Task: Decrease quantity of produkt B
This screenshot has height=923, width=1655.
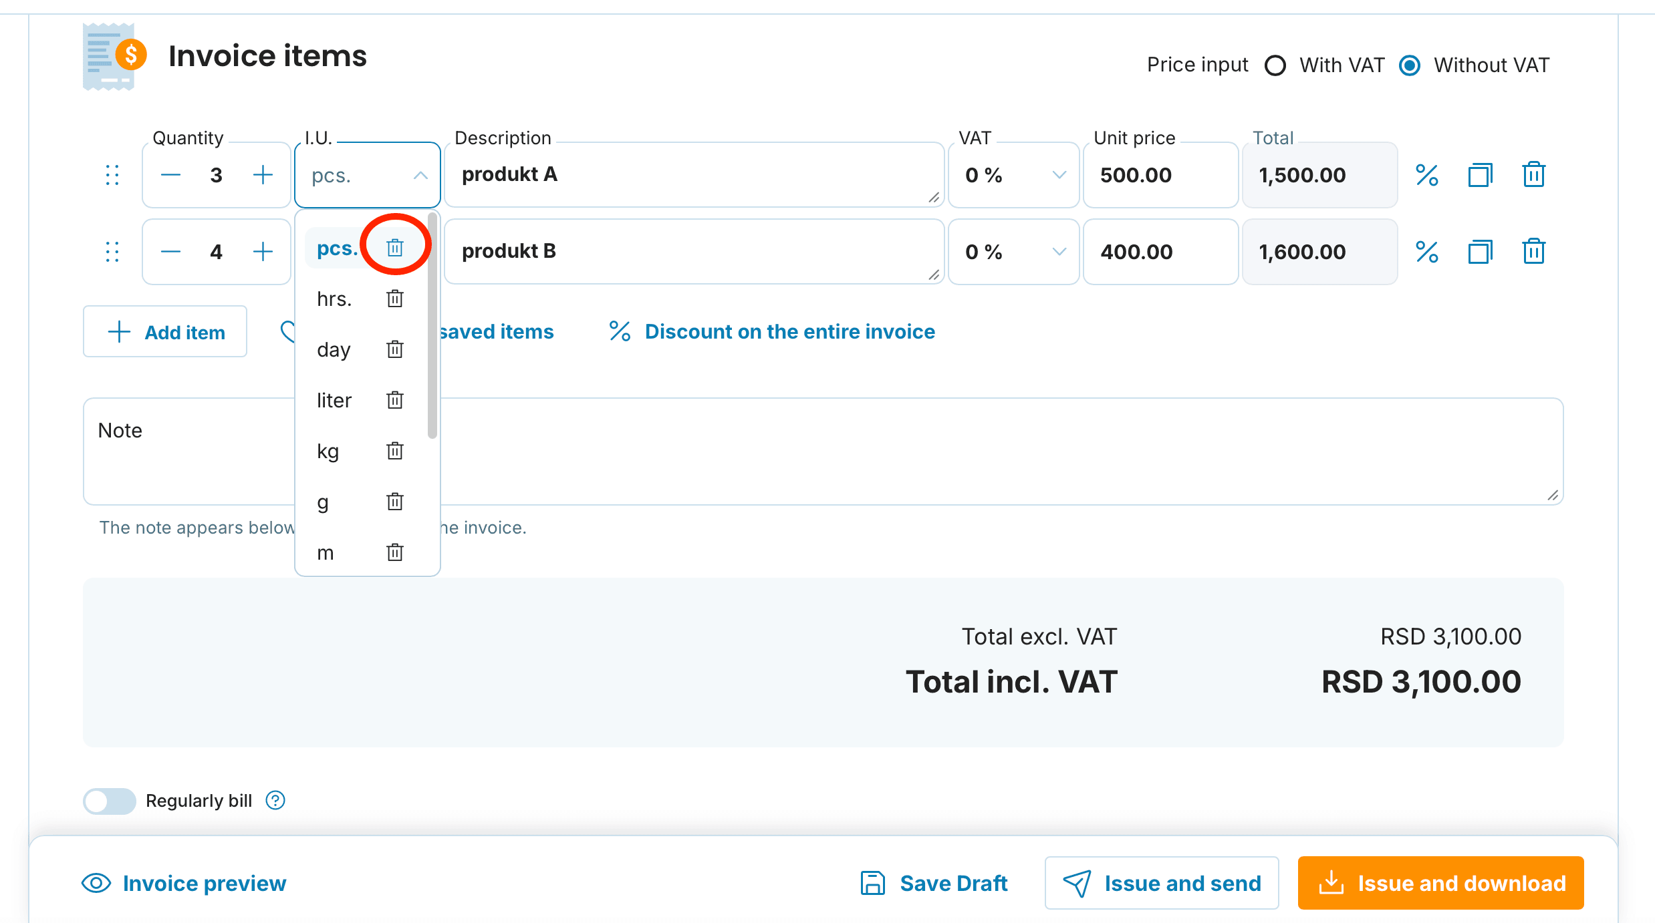Action: (x=170, y=252)
